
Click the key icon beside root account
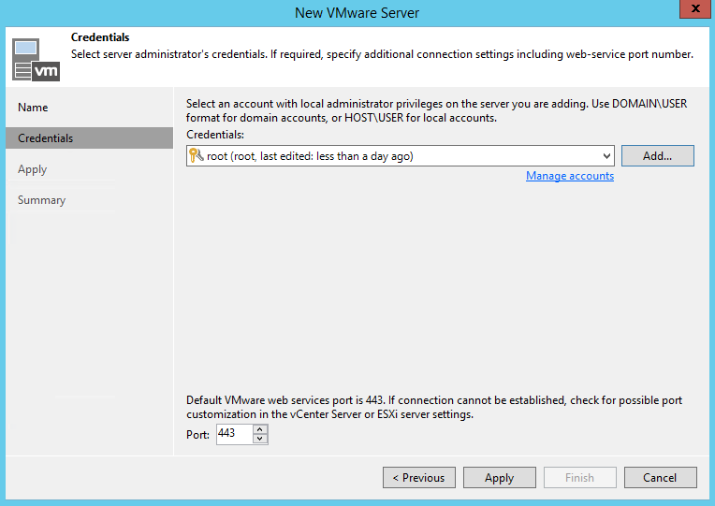197,156
